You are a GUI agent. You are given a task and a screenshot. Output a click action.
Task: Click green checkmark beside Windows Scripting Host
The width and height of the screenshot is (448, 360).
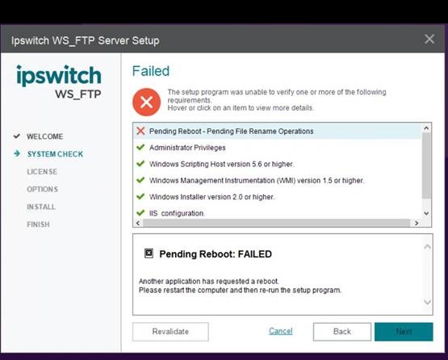click(140, 164)
